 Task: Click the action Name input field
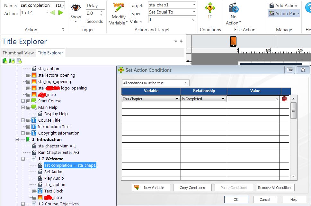[x=42, y=5]
